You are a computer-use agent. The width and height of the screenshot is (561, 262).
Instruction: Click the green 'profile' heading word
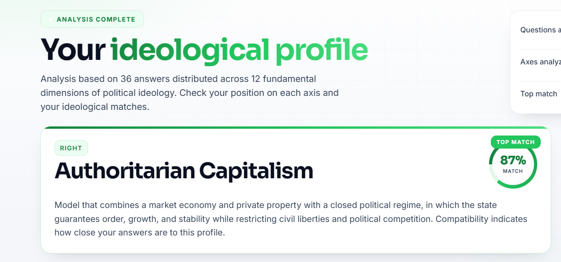[322, 50]
